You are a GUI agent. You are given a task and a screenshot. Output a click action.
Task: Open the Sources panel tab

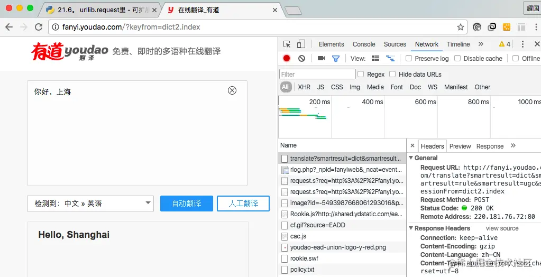[x=395, y=44]
